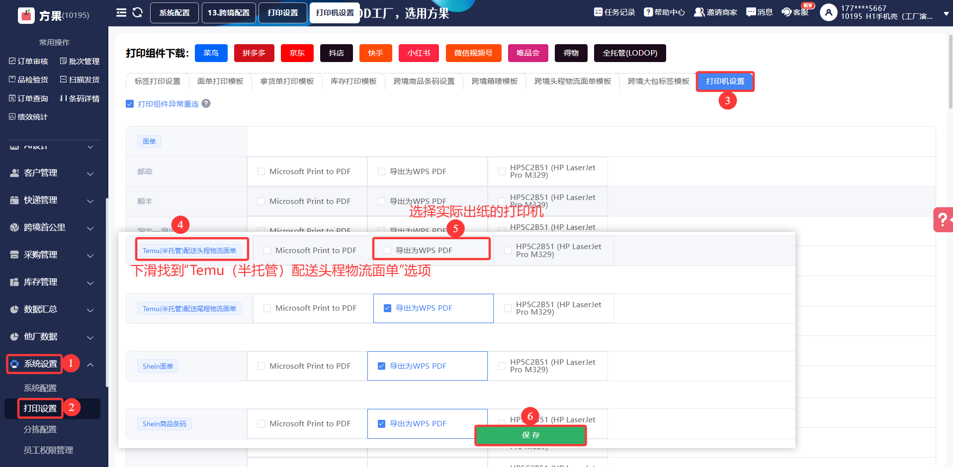This screenshot has height=467, width=953.
Task: Open 扫描发货 shortcut in sidebar
Action: (80, 79)
